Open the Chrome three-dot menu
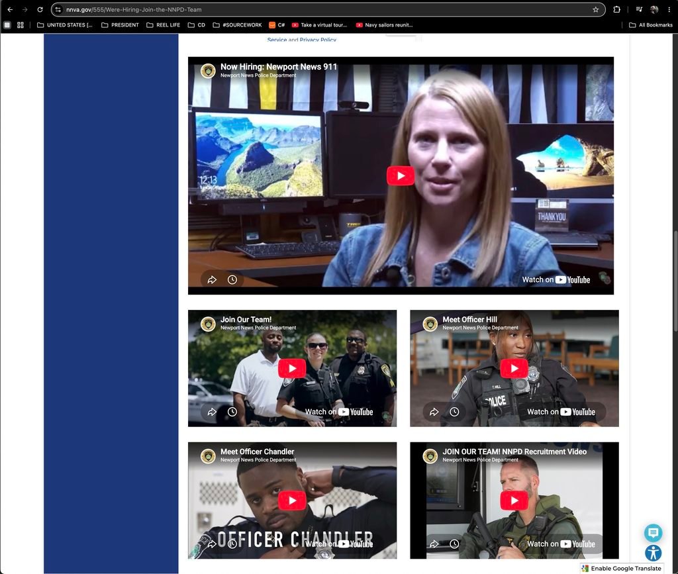The image size is (678, 574). click(669, 9)
